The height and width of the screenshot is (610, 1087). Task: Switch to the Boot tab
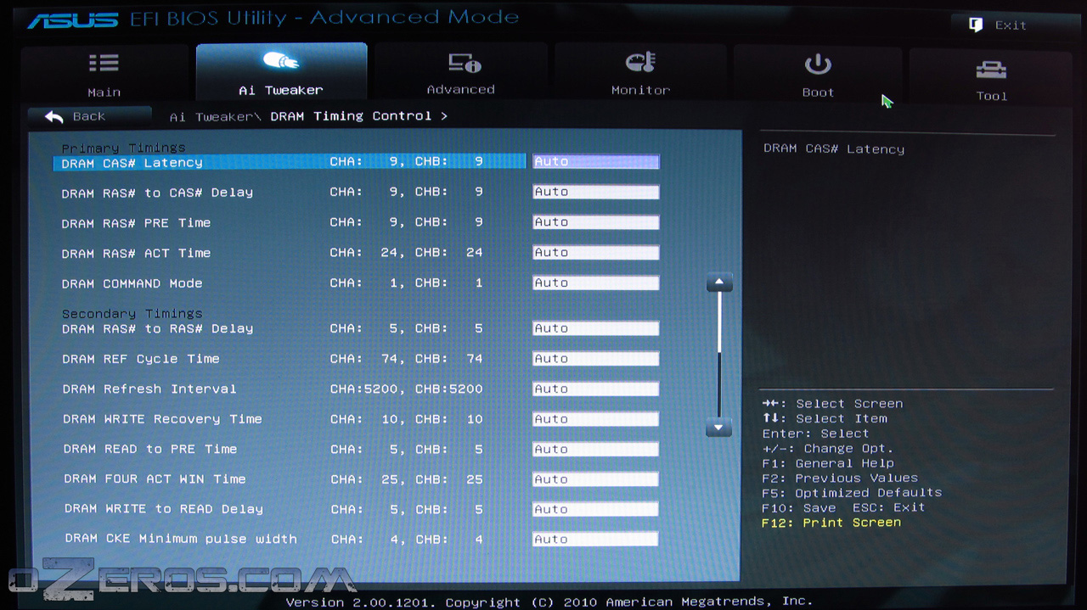818,92
